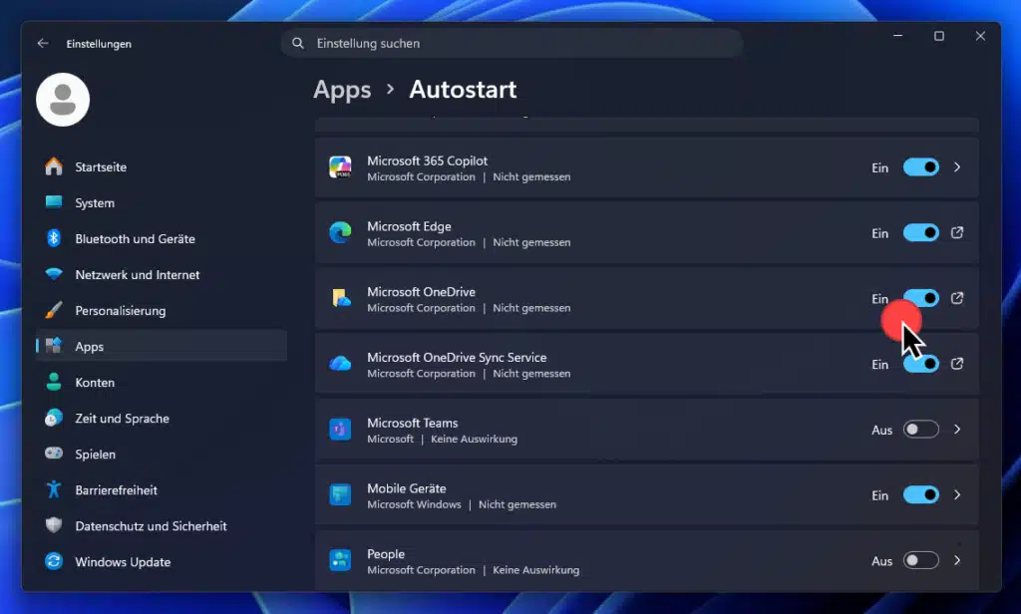
Task: Click the Spielen gamepad icon
Action: point(54,454)
